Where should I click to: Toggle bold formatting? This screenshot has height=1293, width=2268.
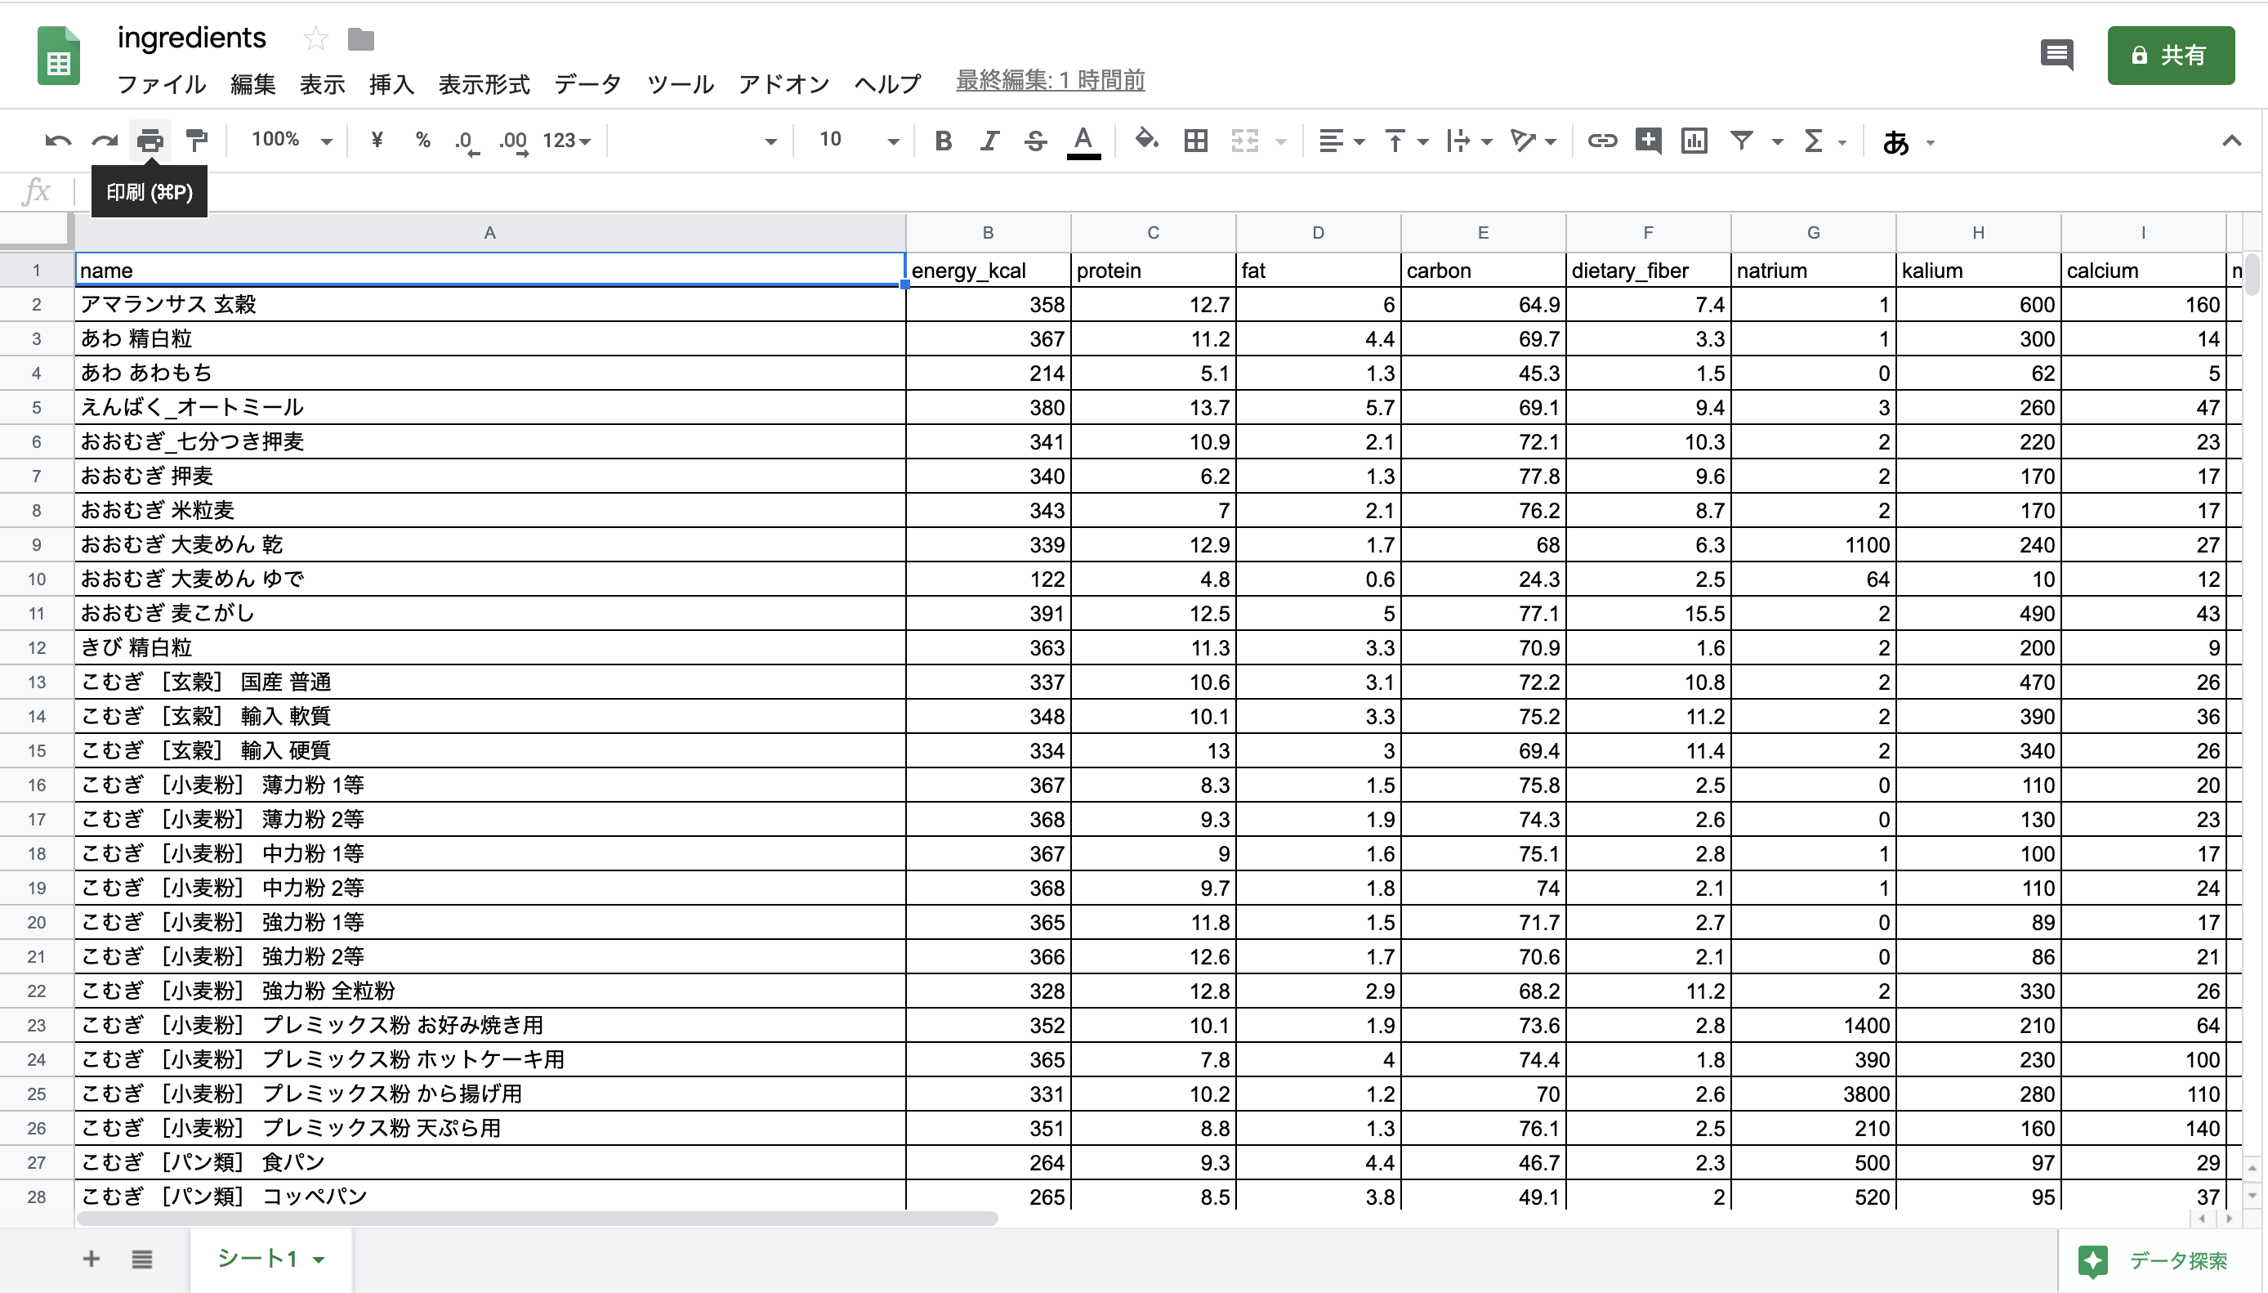pos(943,141)
